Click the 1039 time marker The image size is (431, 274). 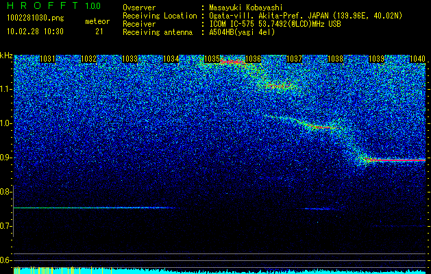click(376, 59)
